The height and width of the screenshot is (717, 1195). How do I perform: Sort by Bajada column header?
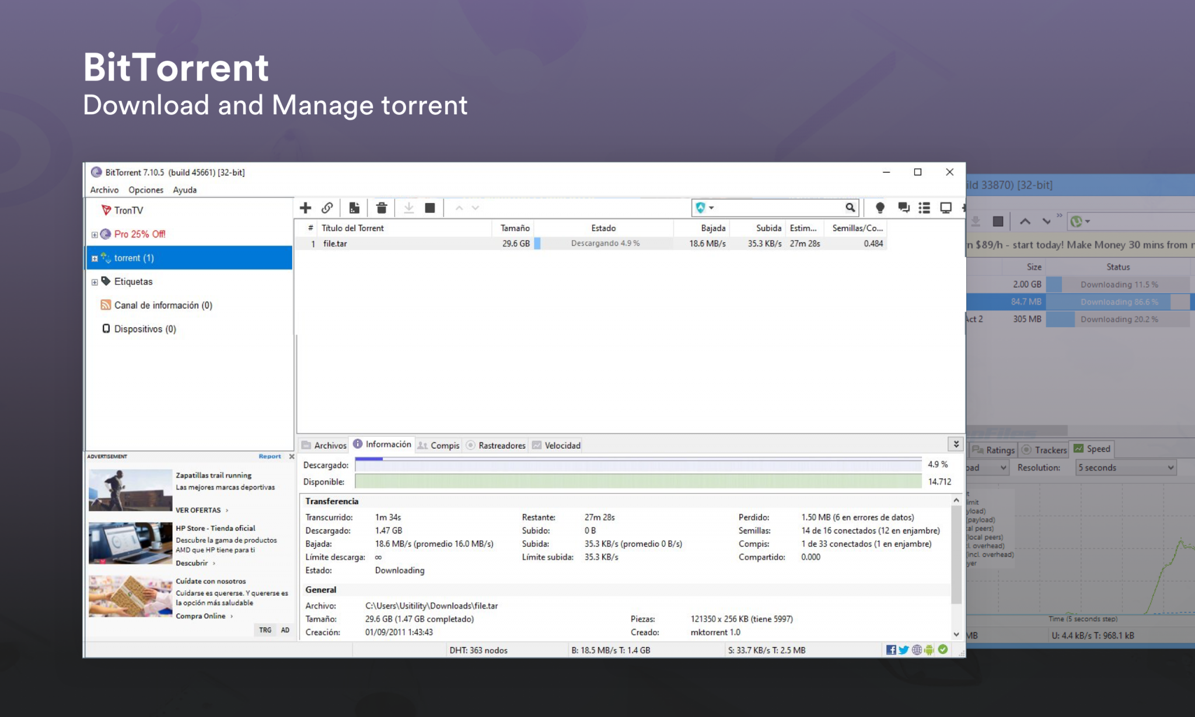coord(701,228)
